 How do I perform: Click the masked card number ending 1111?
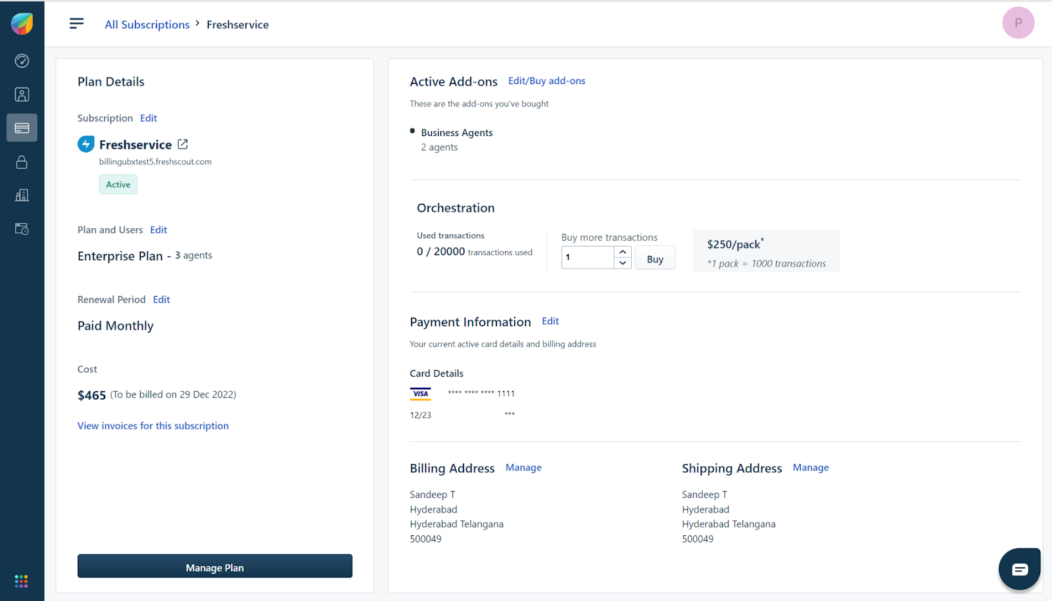(481, 393)
